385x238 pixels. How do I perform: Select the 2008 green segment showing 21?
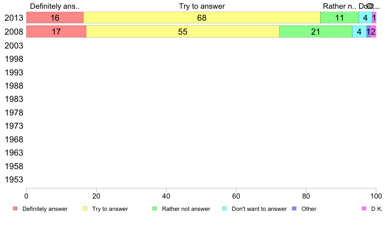pyautogui.click(x=316, y=32)
